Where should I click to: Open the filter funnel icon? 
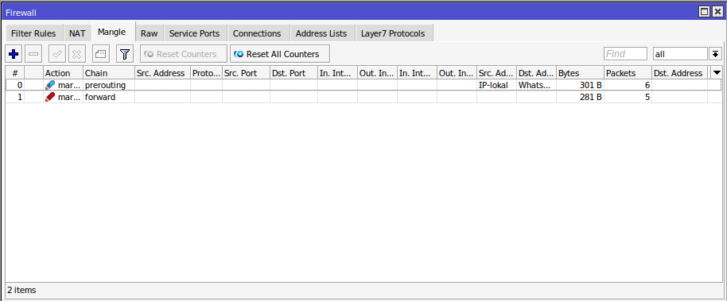tap(124, 54)
